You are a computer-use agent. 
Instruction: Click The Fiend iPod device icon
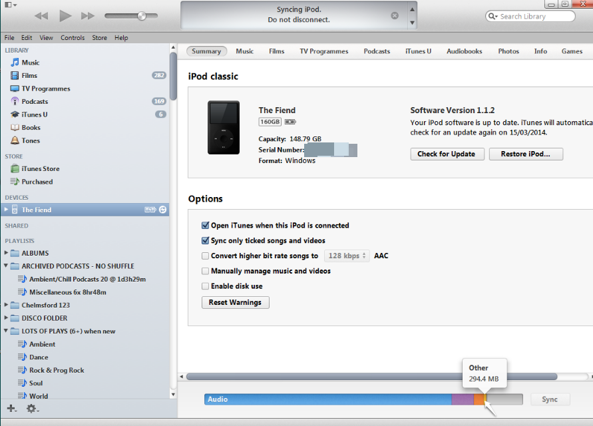[15, 210]
